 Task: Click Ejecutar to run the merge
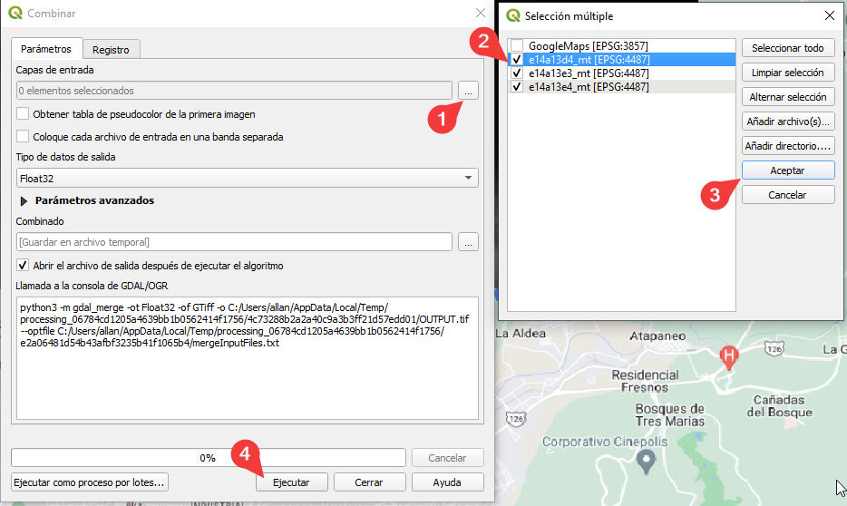click(291, 482)
